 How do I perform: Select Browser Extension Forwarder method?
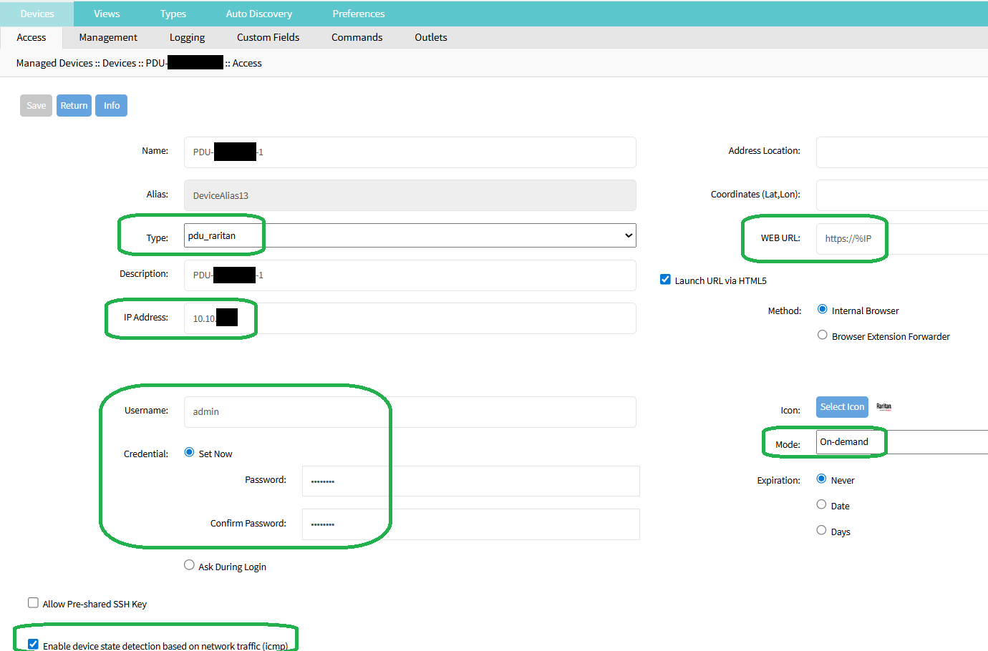(x=822, y=336)
